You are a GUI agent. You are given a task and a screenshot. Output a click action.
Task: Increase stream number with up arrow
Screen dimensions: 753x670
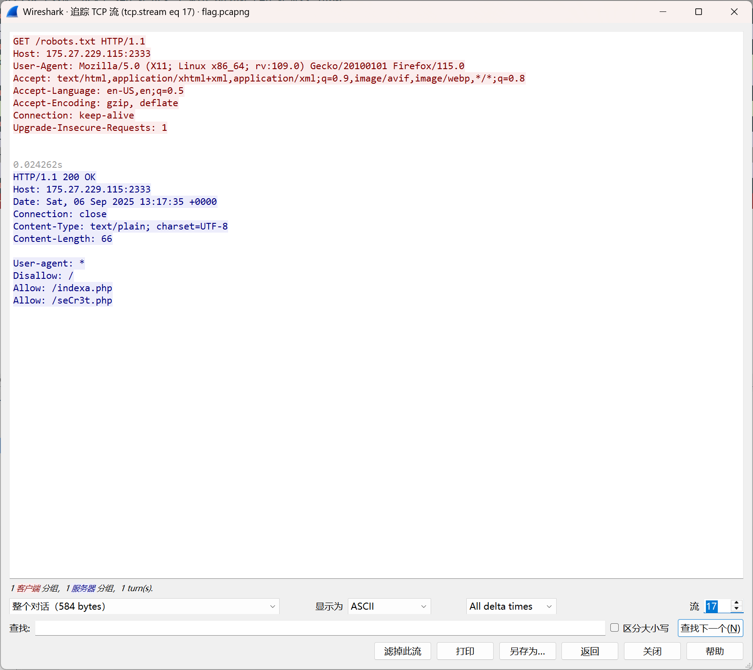tap(737, 603)
